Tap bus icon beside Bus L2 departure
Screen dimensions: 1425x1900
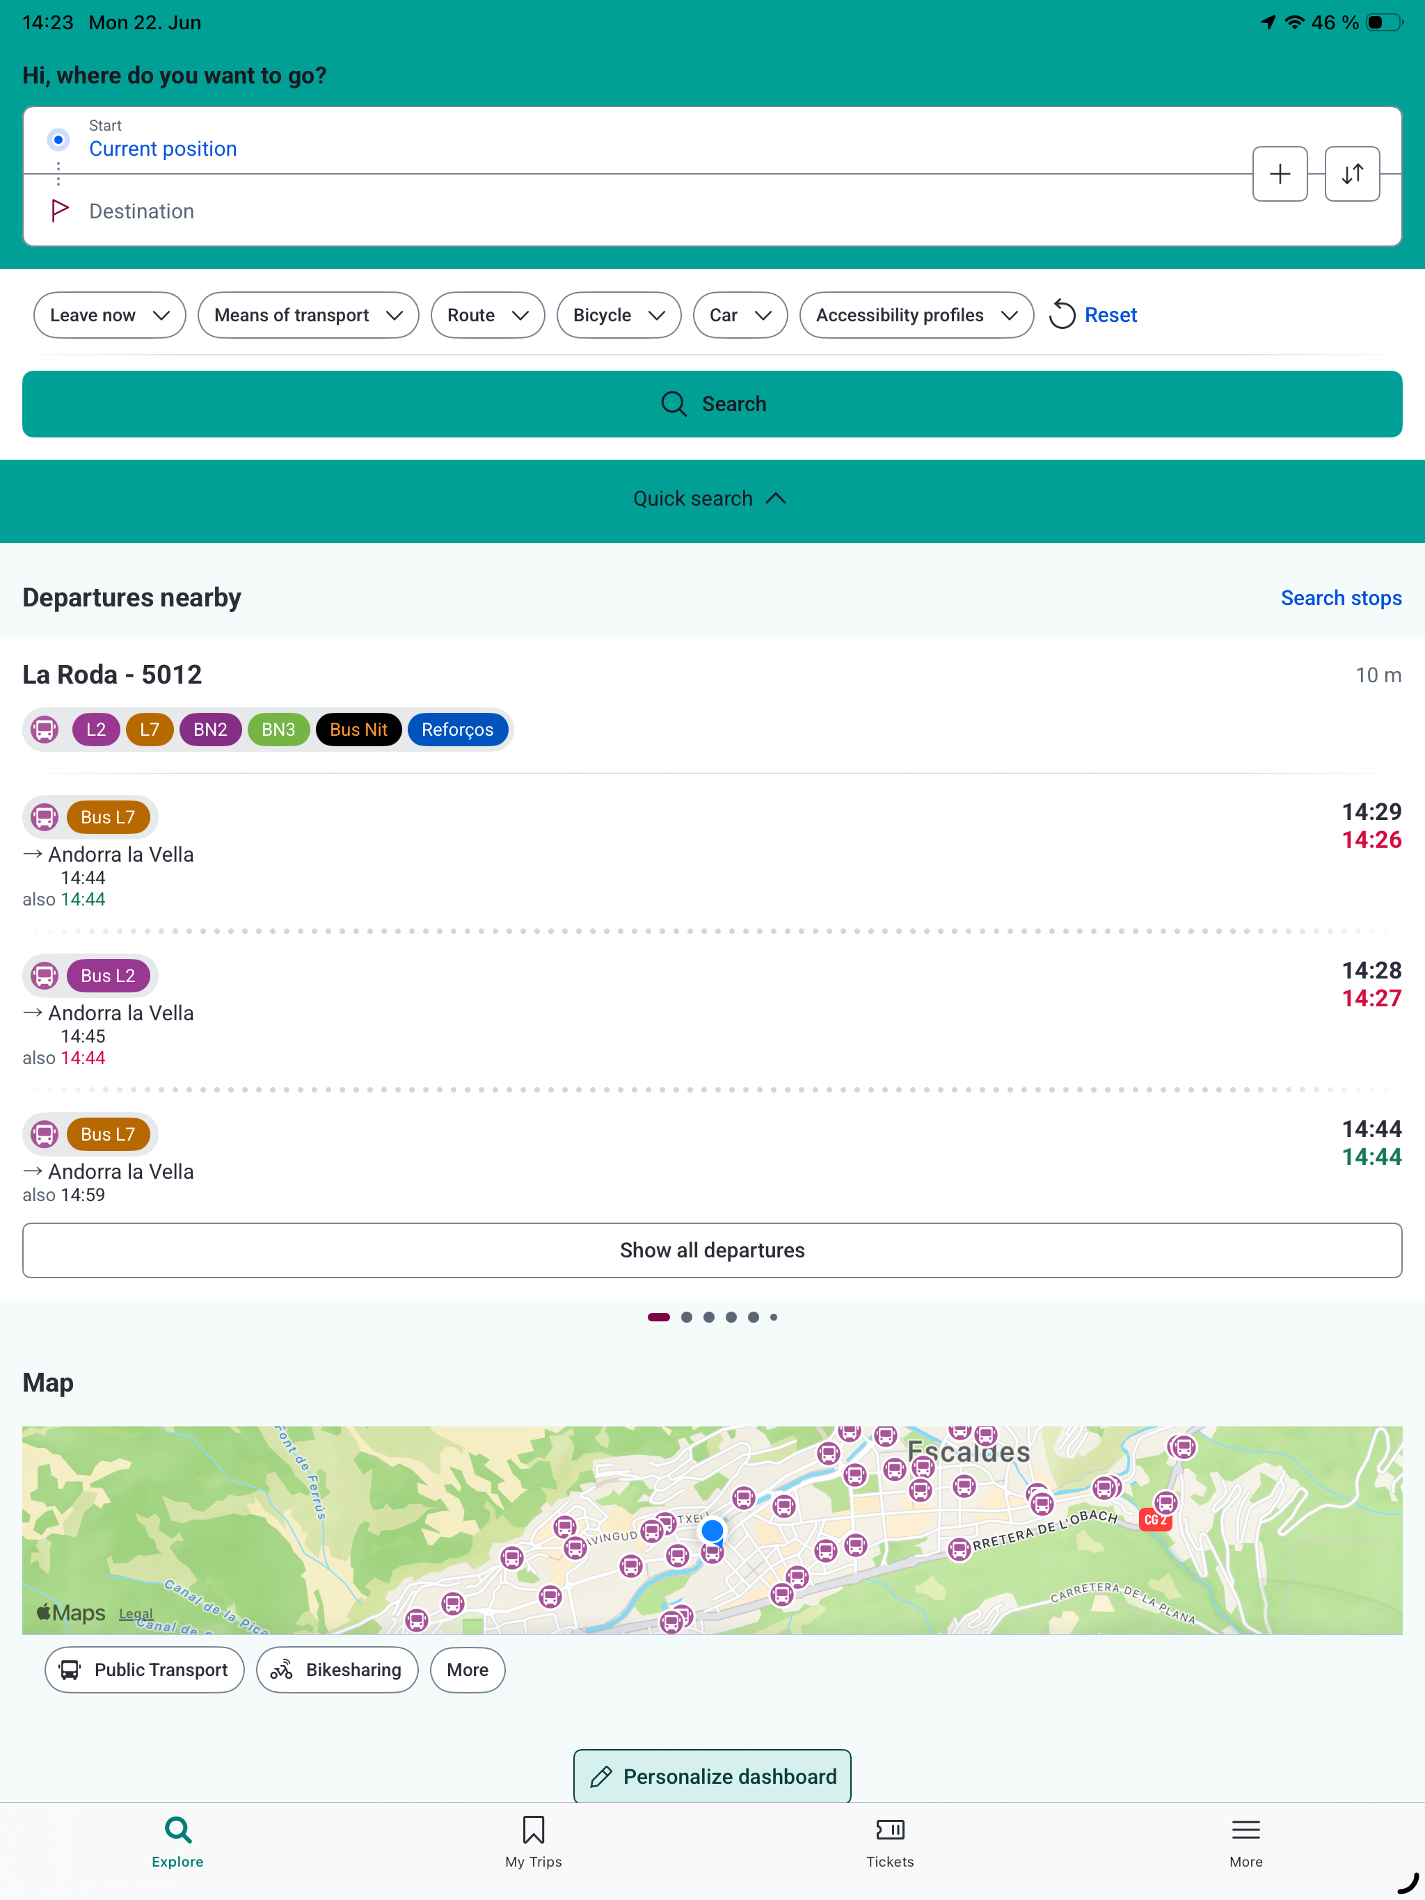pyautogui.click(x=45, y=976)
